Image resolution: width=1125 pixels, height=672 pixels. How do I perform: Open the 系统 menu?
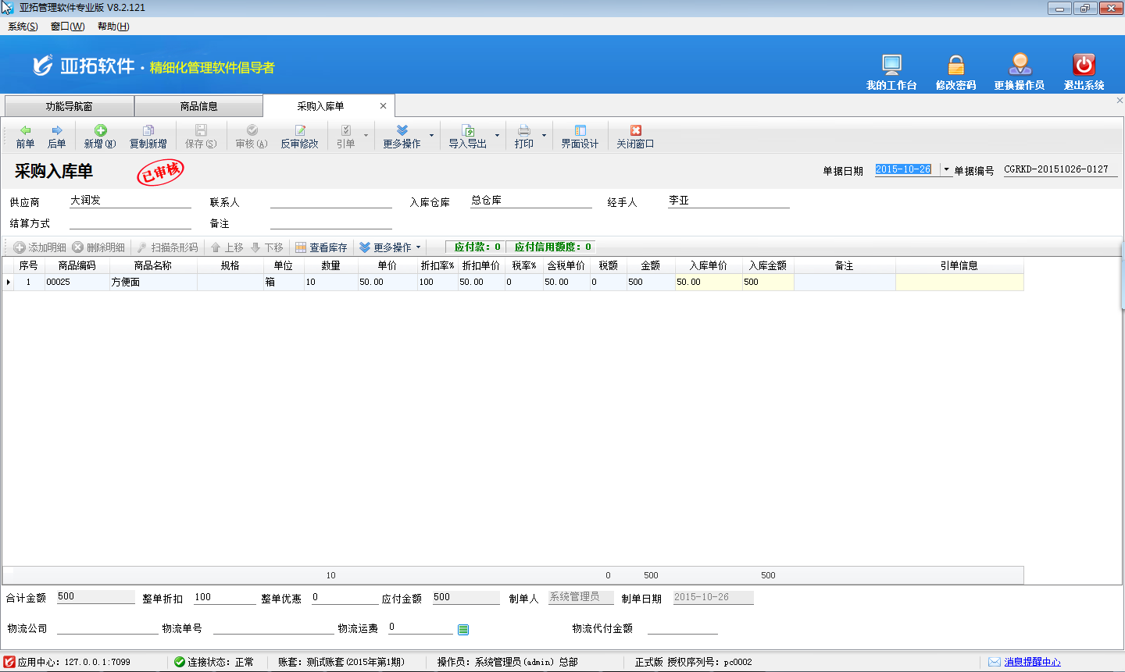(23, 27)
